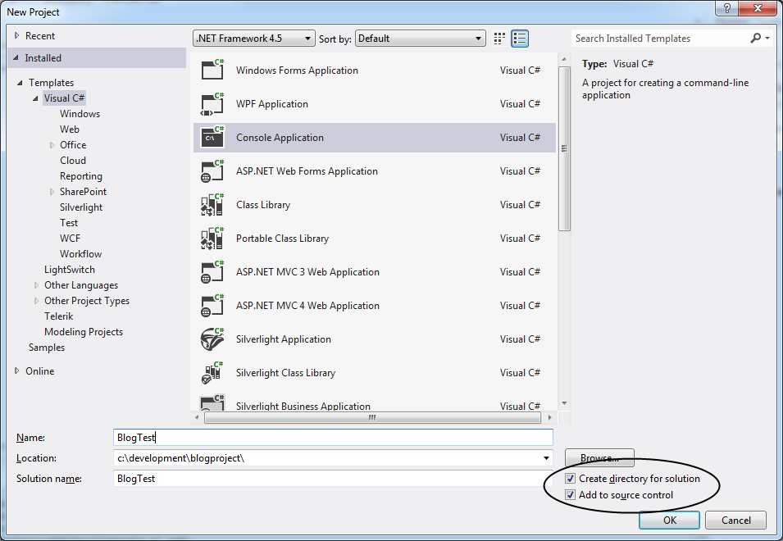783x541 pixels.
Task: Click the Cancel button
Action: tap(735, 520)
